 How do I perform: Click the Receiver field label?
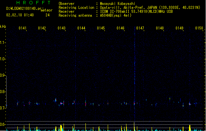[x=66, y=11]
